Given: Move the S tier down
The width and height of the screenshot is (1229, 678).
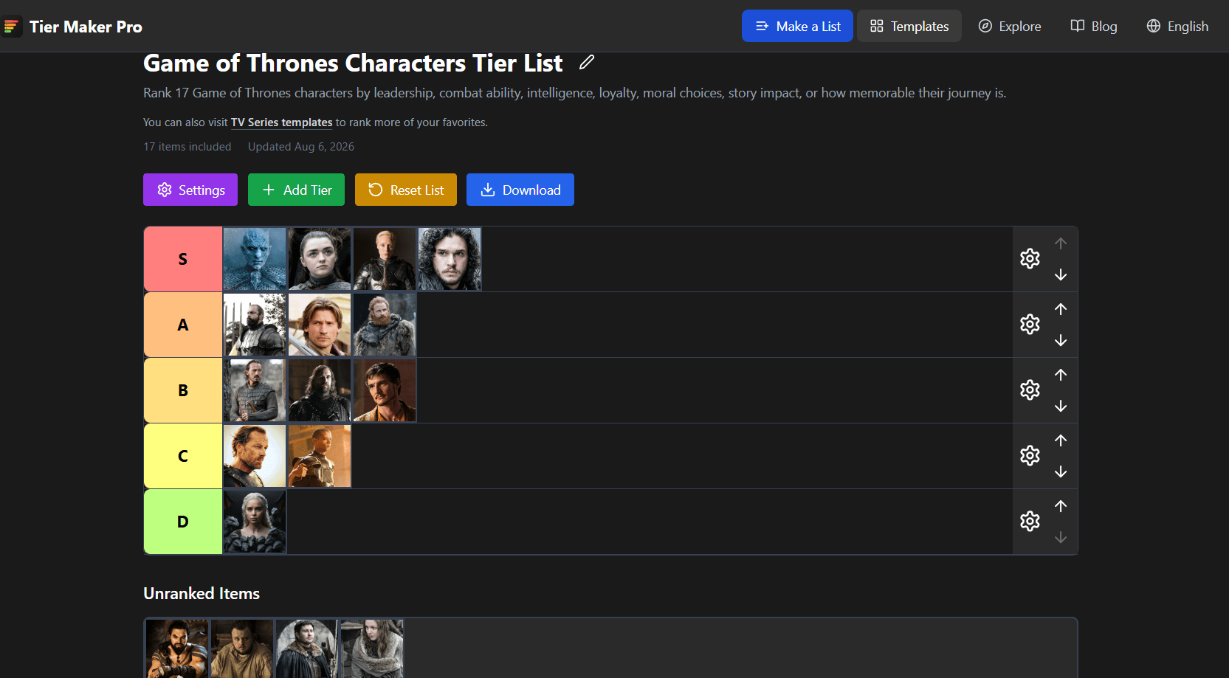Looking at the screenshot, I should click(x=1061, y=274).
